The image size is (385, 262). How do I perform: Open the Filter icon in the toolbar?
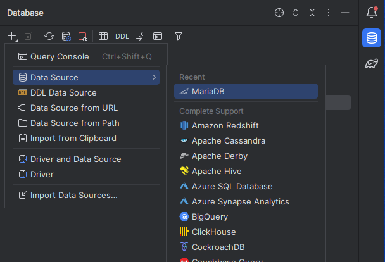click(179, 36)
